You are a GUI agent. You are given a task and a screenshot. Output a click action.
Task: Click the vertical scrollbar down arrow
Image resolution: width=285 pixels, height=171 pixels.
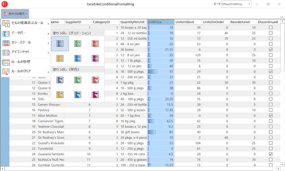click(x=283, y=164)
